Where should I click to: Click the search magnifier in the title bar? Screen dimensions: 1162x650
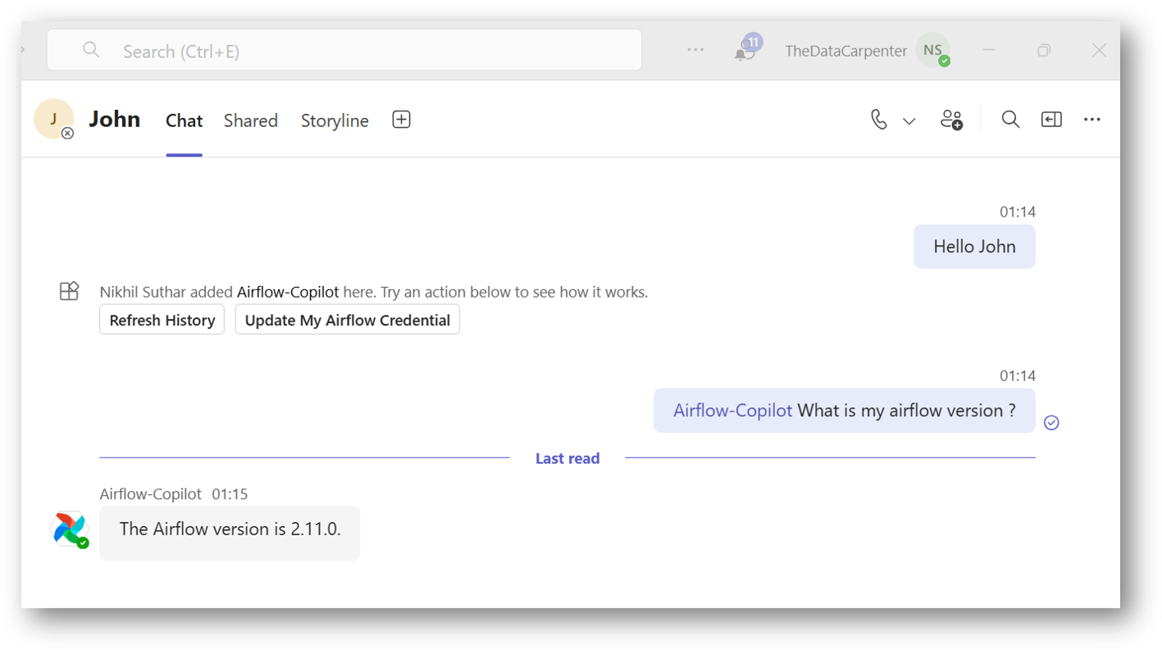(x=91, y=51)
